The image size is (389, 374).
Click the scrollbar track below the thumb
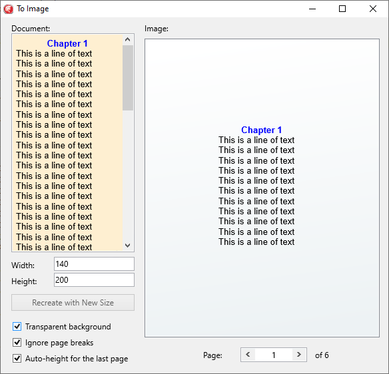pyautogui.click(x=128, y=175)
